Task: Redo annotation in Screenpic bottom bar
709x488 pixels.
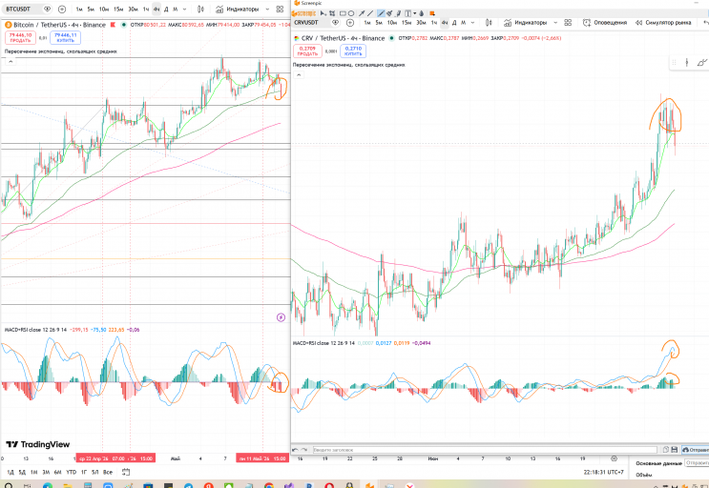Action: 303,450
